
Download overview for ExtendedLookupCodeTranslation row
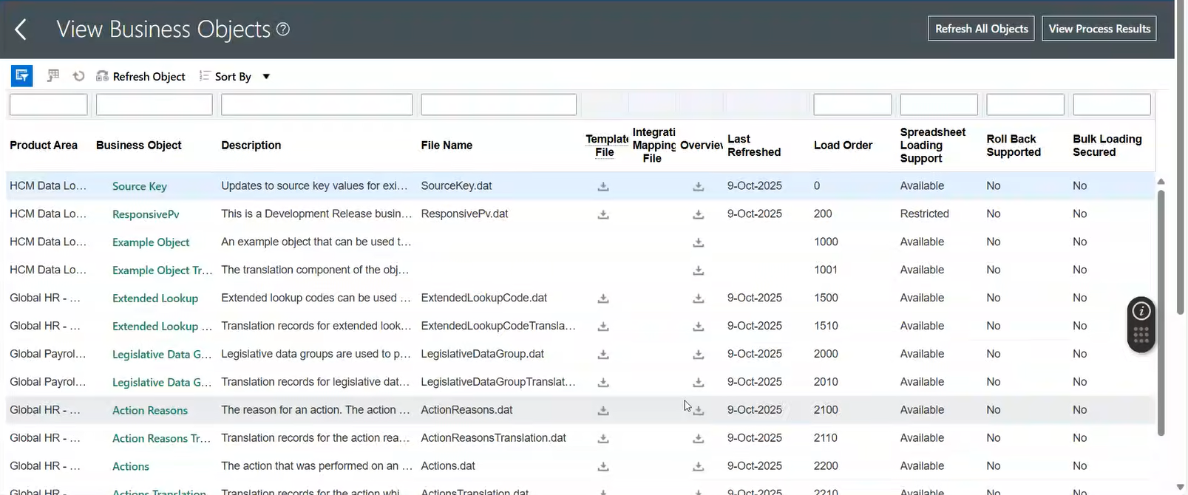[698, 327]
